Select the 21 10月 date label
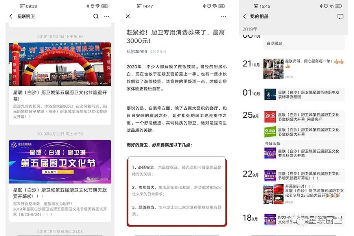Image resolution: width=354 pixels, height=236 pixels. tap(251, 64)
